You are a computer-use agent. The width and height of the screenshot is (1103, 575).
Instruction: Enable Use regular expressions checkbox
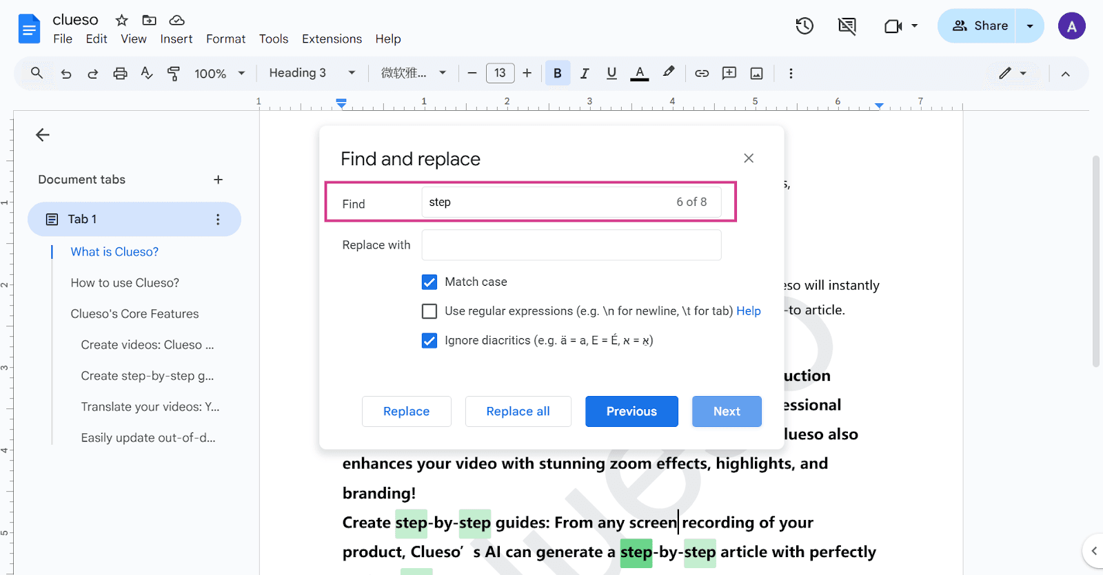429,311
